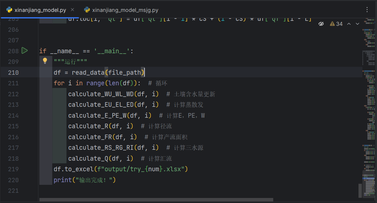Click line number 210 in gutter
The height and width of the screenshot is (203, 377).
[13, 72]
